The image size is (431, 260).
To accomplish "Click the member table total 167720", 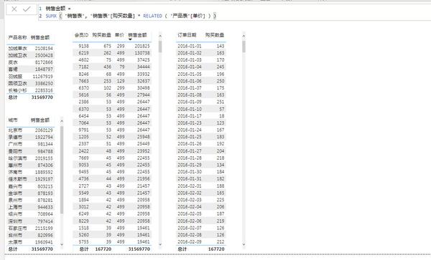I will [103, 249].
